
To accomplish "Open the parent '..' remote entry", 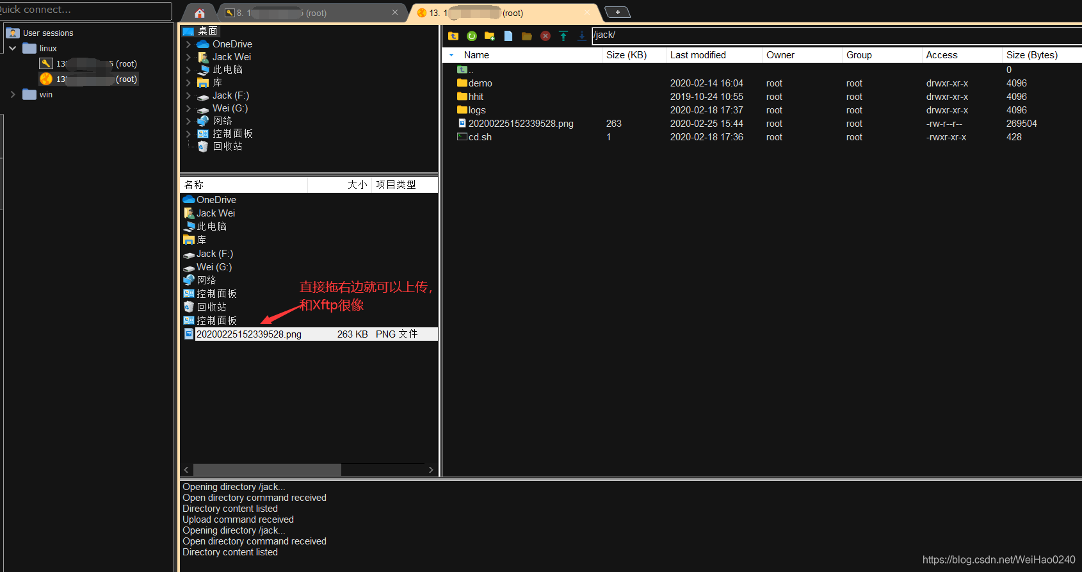I will (x=465, y=70).
